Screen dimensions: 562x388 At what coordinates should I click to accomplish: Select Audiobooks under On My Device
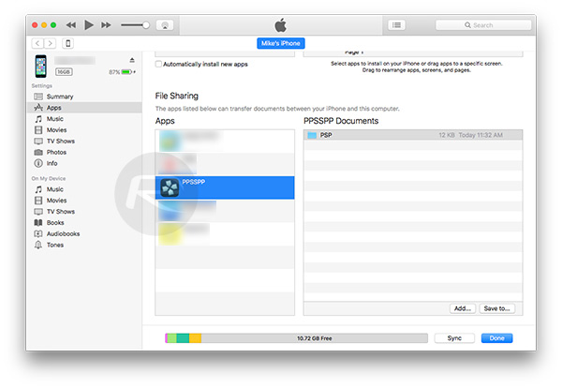click(x=63, y=233)
